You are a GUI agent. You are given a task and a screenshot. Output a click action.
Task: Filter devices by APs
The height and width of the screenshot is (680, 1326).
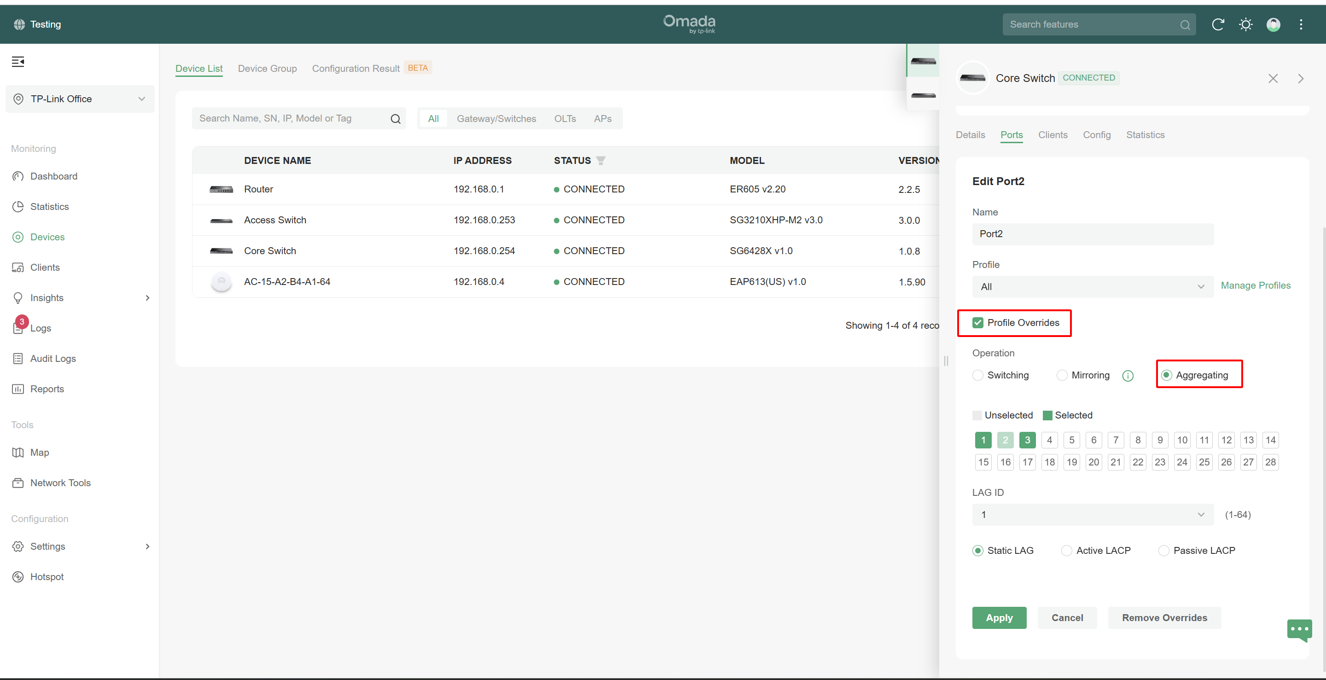coord(602,119)
